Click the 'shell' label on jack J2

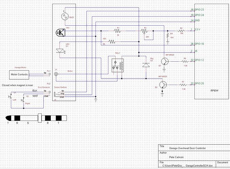[62, 97]
